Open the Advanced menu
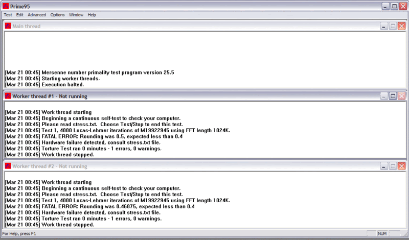409x240 pixels. point(37,15)
